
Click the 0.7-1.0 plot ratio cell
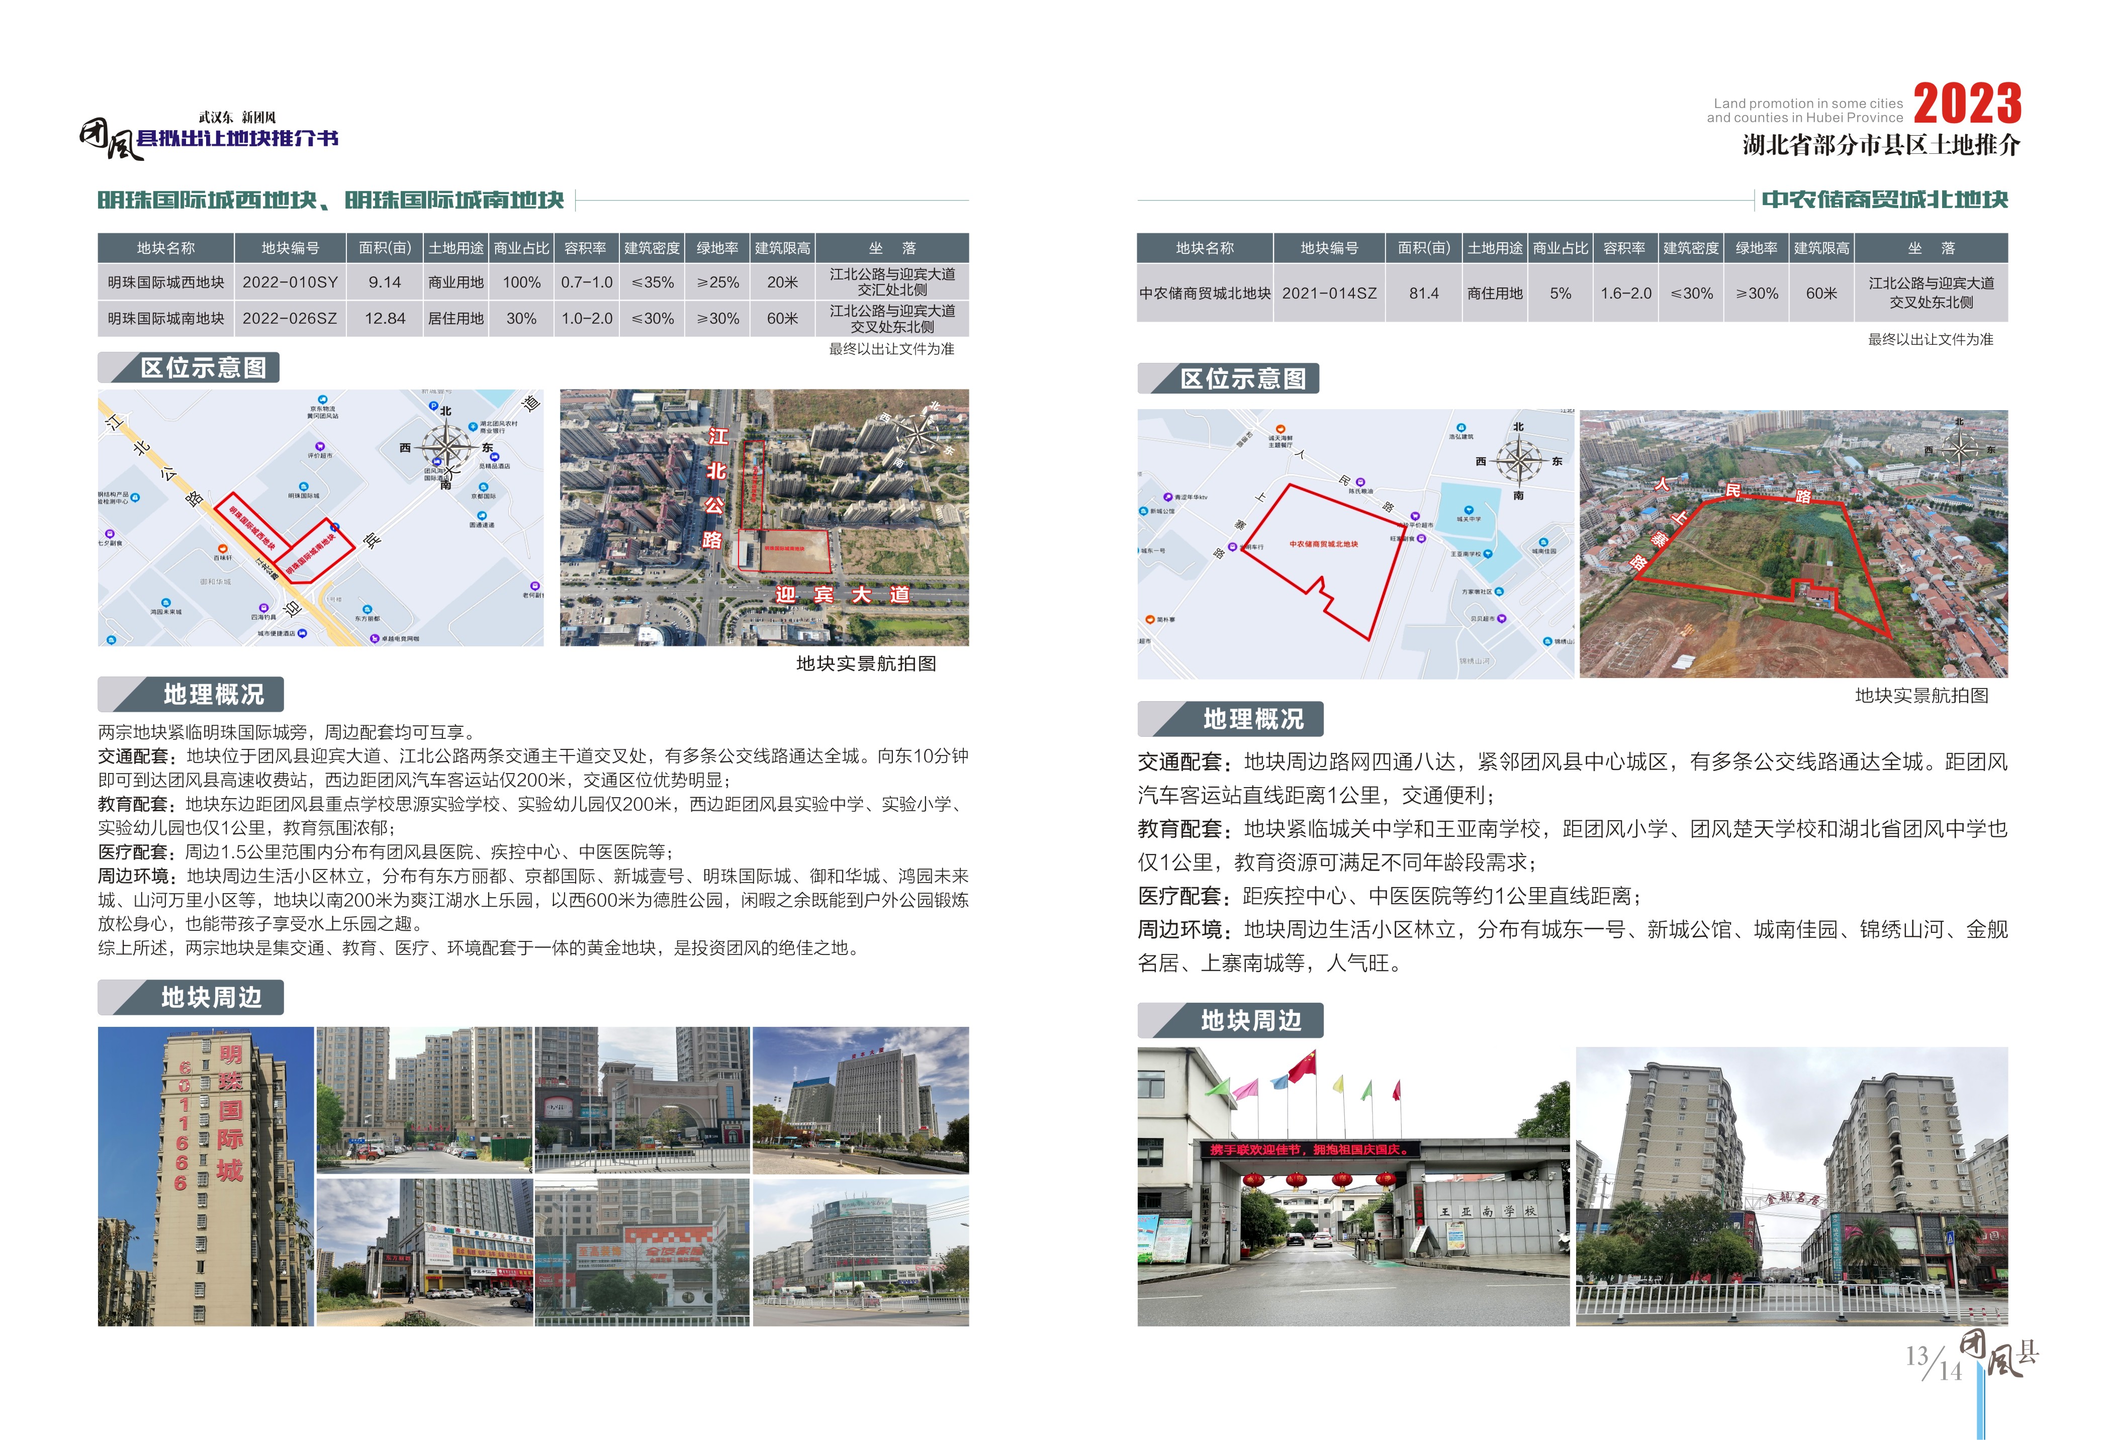(x=587, y=282)
